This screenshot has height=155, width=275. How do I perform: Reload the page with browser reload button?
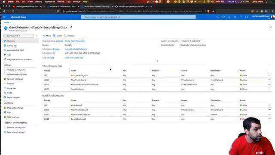13,12
